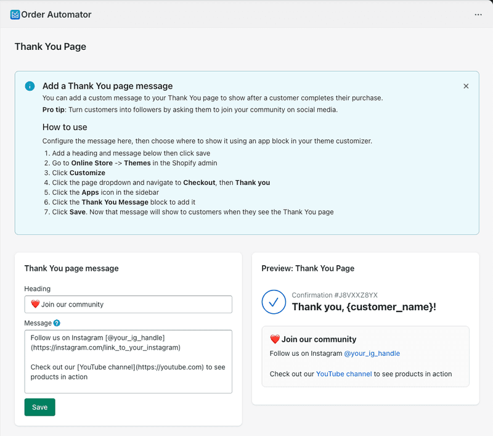Open the YouTube channel link in preview
Viewport: 493px width, 436px height.
(344, 374)
